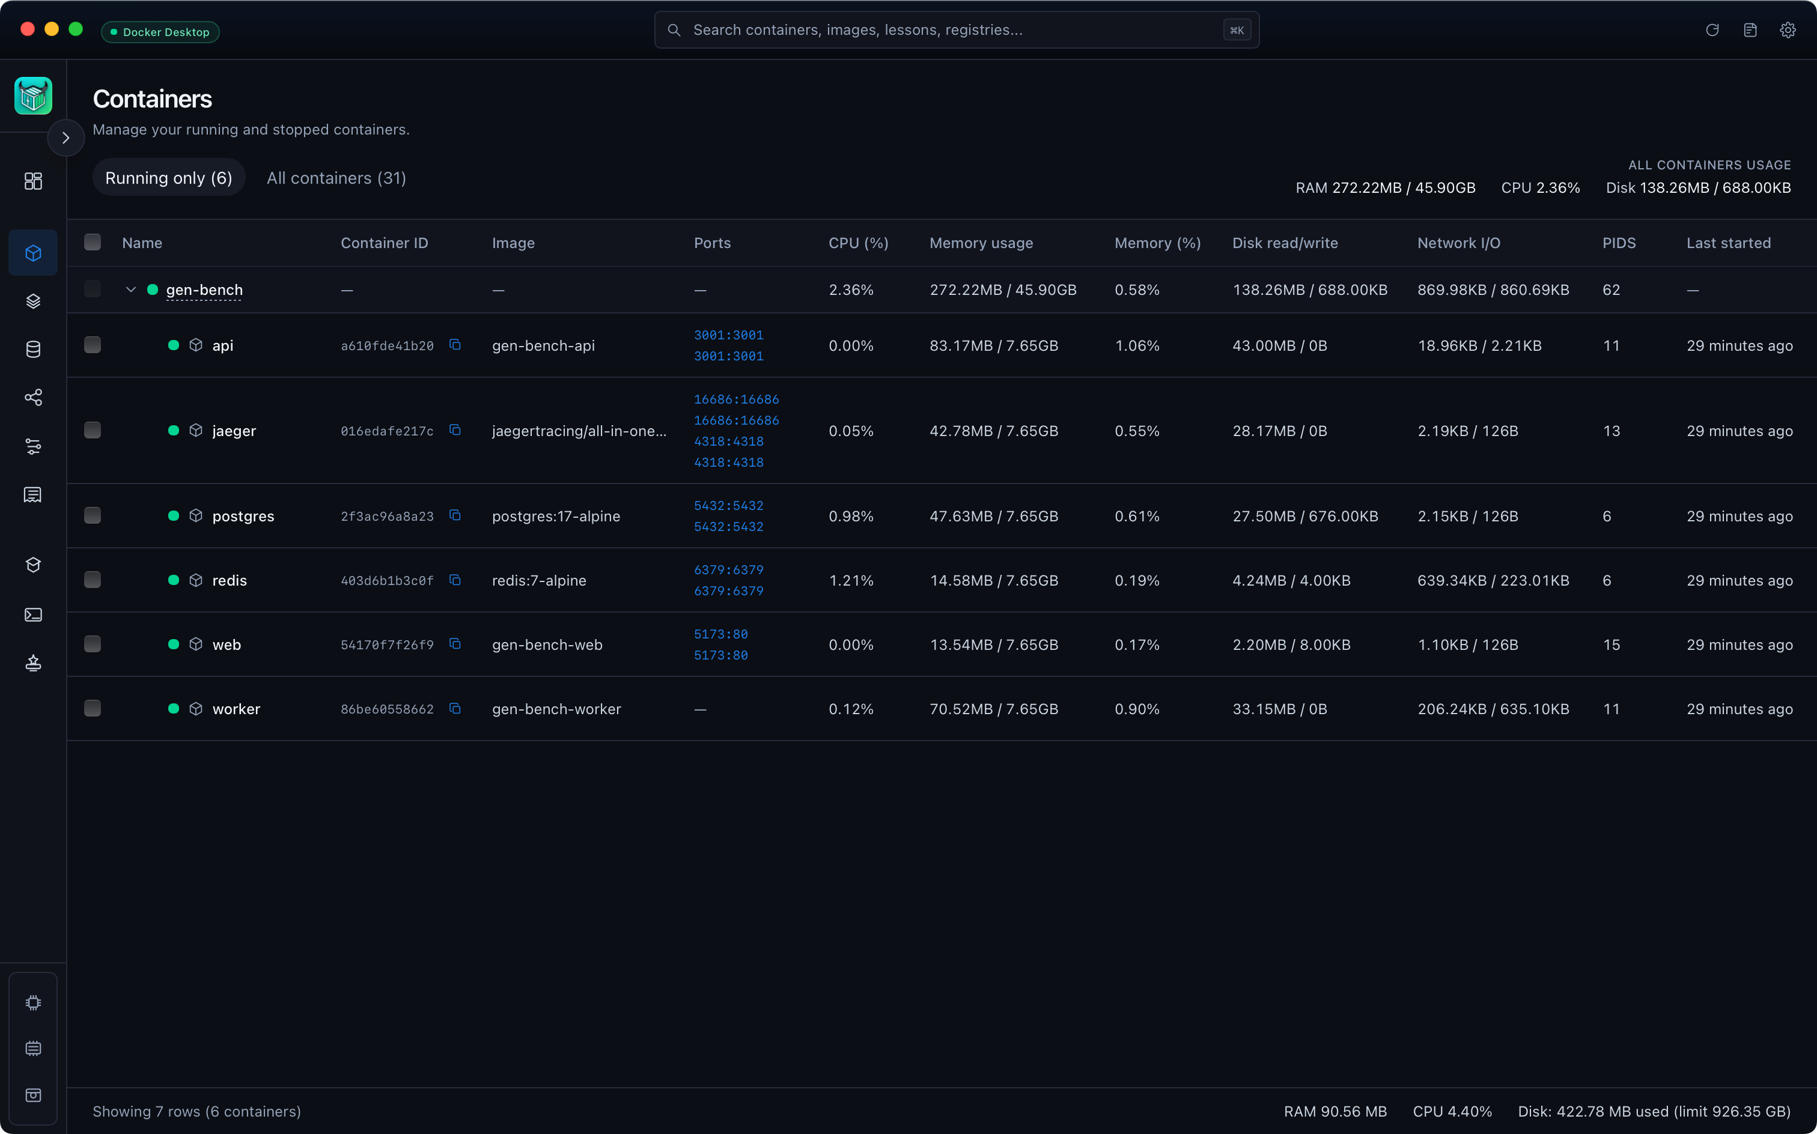Viewport: 1817px width, 1134px height.
Task: Open the star stamp icon in the sidebar
Action: 33,663
